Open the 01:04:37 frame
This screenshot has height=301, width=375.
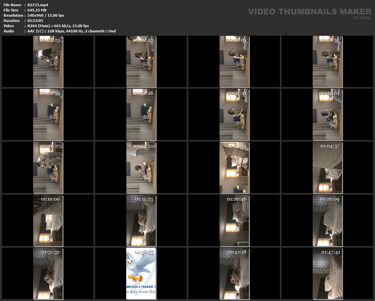pyautogui.click(x=327, y=168)
